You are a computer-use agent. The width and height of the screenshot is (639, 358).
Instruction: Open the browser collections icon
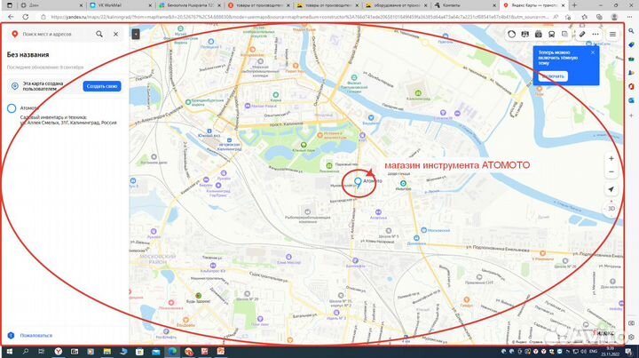(599, 17)
